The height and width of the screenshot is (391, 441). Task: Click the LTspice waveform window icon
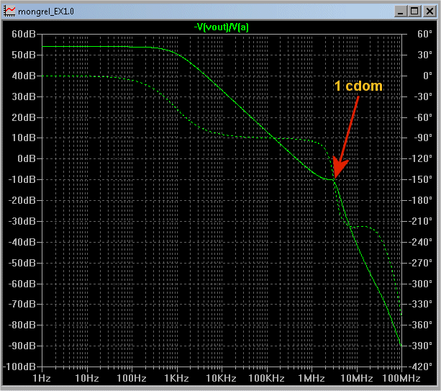click(x=9, y=11)
